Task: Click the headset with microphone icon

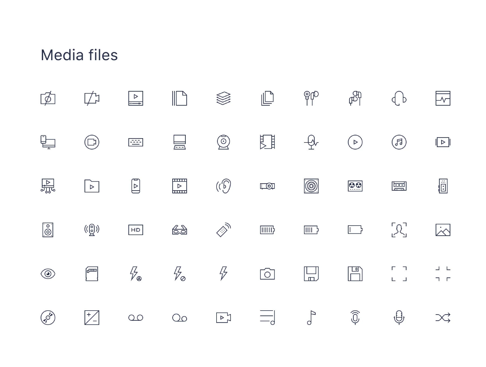Action: 399,98
